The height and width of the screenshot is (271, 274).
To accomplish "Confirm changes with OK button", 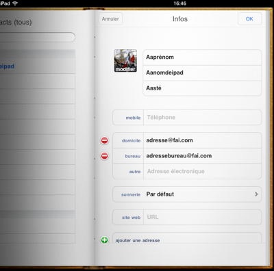I will (x=249, y=19).
